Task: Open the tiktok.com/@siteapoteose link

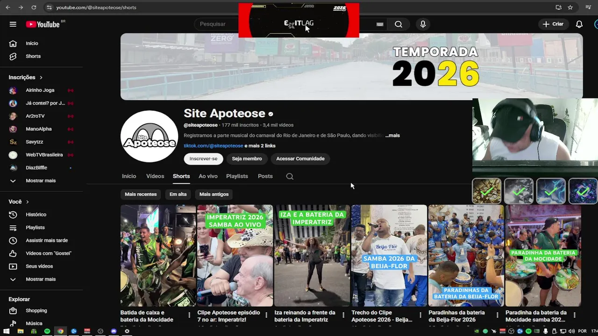Action: pyautogui.click(x=214, y=146)
